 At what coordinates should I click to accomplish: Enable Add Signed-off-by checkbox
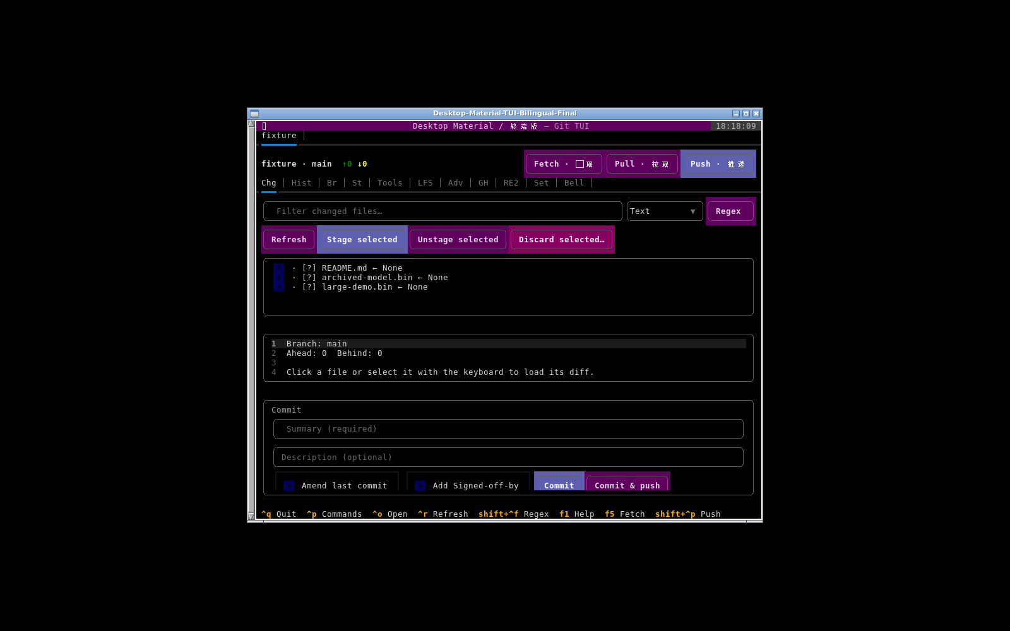420,486
